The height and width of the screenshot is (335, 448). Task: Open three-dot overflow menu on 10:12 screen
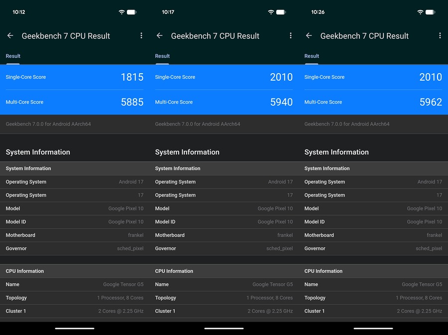[141, 36]
